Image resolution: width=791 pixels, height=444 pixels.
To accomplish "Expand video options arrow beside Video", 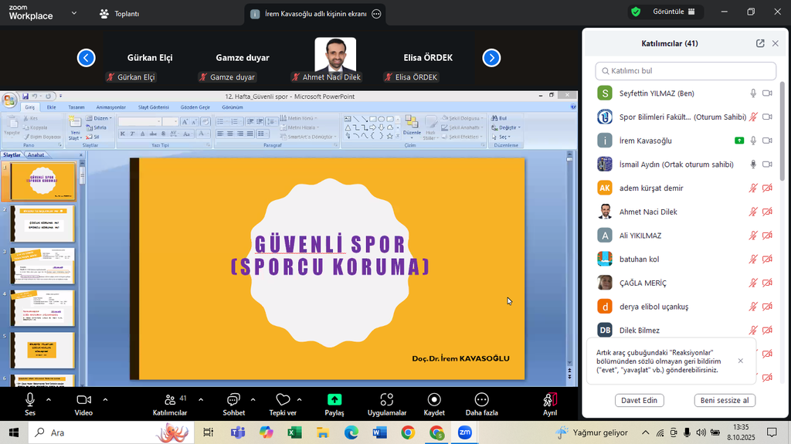I will pyautogui.click(x=105, y=400).
